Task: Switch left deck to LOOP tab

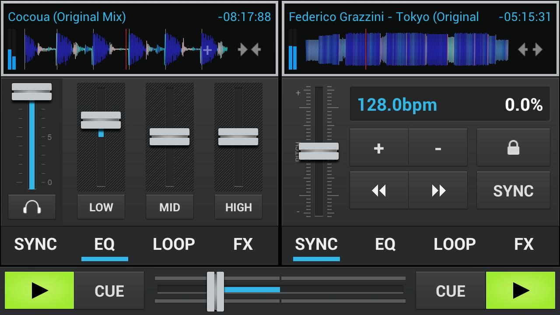Action: tap(174, 244)
